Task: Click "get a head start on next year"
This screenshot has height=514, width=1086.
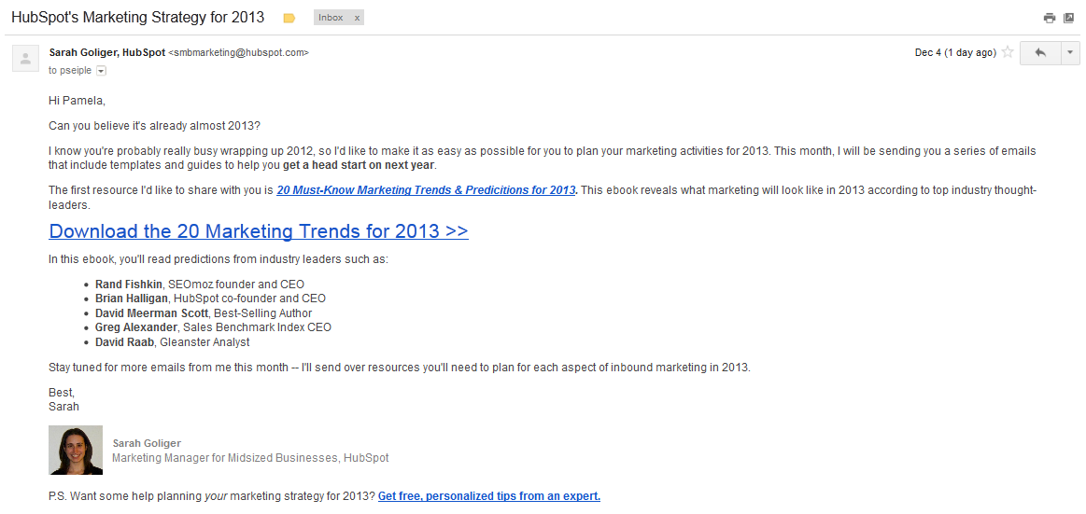Action: coord(359,165)
